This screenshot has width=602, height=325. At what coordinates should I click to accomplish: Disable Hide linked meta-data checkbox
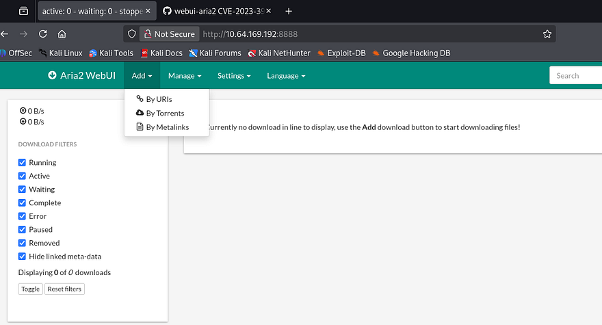pyautogui.click(x=22, y=257)
